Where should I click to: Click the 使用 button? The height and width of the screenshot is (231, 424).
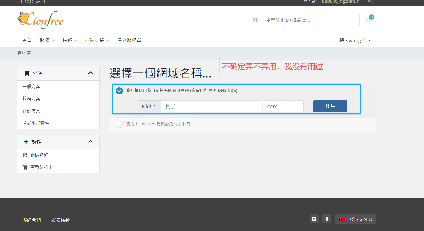(x=330, y=106)
